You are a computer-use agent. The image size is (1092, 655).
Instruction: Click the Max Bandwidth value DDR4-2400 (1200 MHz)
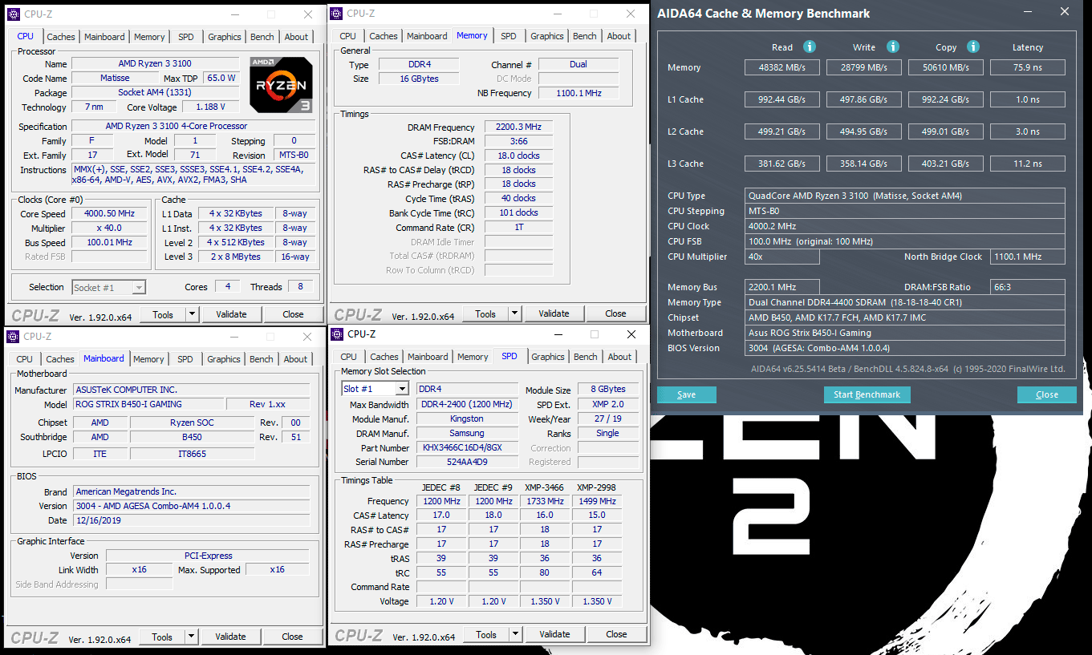pos(466,405)
